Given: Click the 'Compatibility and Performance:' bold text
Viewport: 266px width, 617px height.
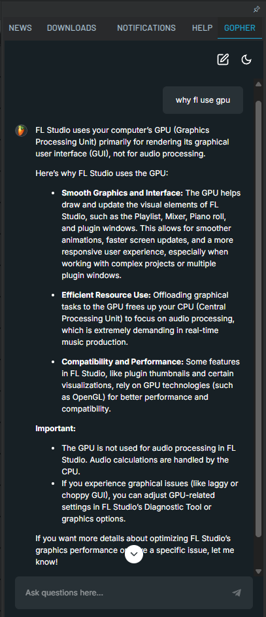Looking at the screenshot, I should (x=123, y=362).
